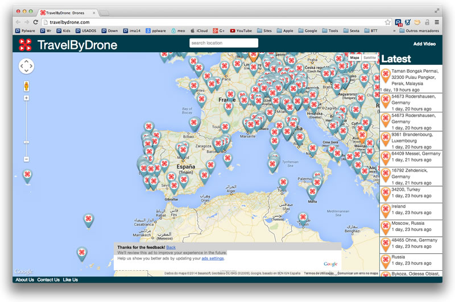Click Termos de Utilização map link
This screenshot has height=302, width=455.
[x=318, y=273]
